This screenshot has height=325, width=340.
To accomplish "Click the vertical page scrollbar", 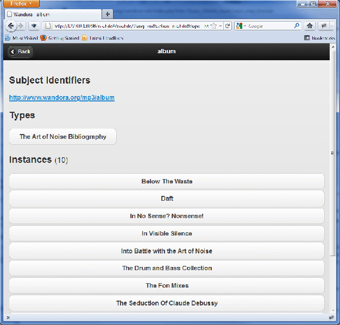I will click(333, 163).
